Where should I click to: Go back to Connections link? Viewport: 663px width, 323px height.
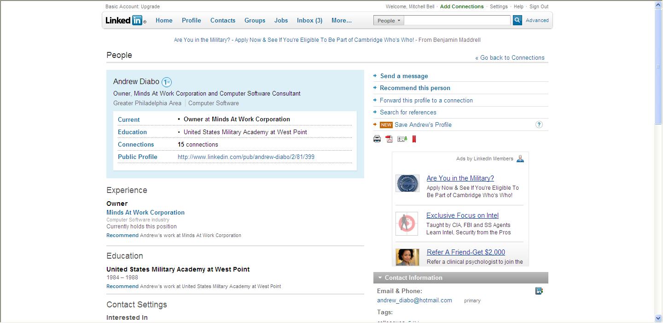pyautogui.click(x=510, y=57)
